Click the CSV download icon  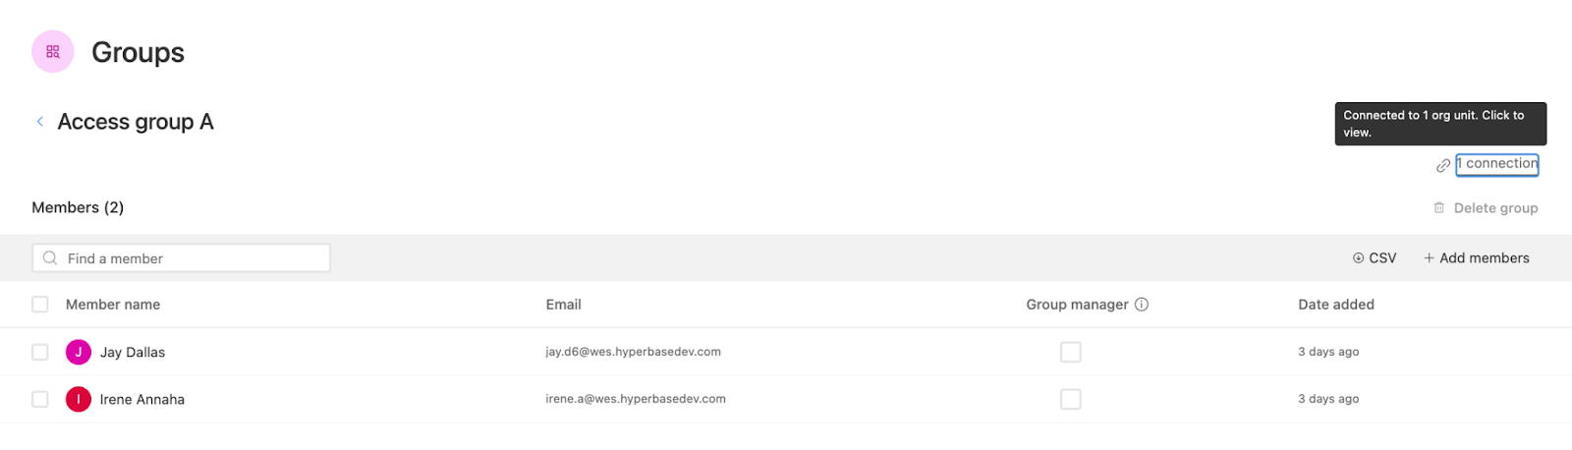pos(1359,258)
